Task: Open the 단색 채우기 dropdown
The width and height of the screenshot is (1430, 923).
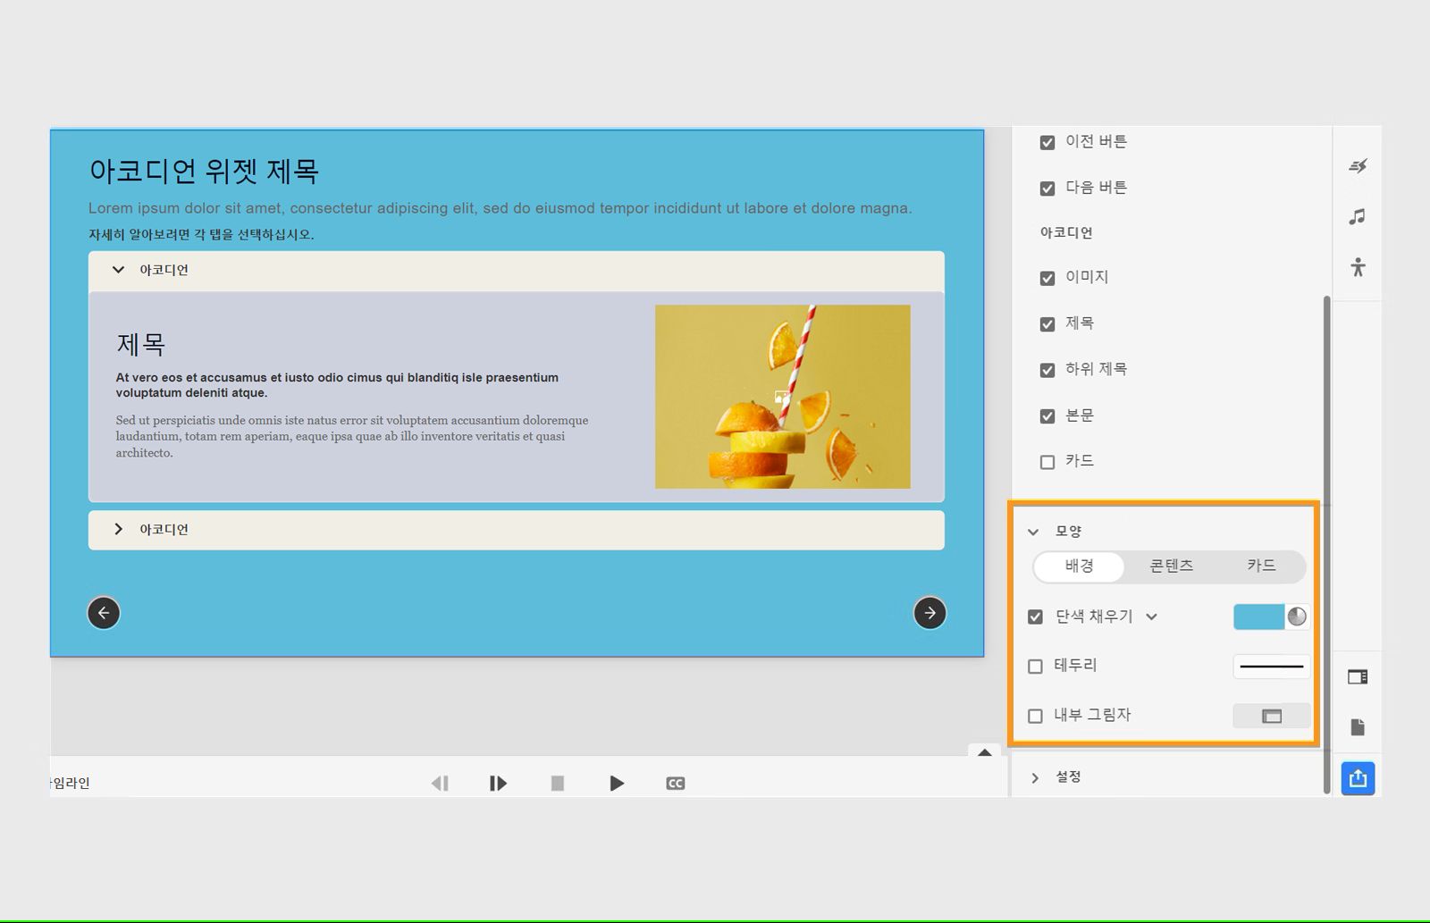Action: point(1153,617)
